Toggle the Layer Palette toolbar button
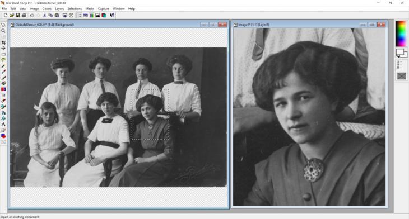Image resolution: width=409 pixels, height=219 pixels. [104, 15]
